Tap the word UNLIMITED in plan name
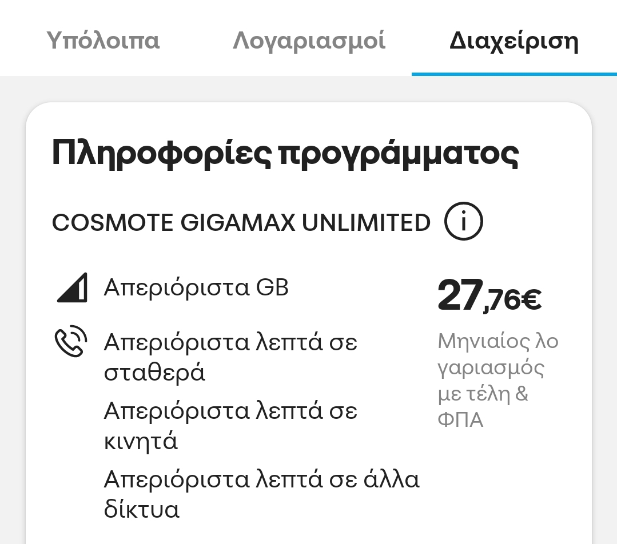The image size is (617, 544). tap(366, 223)
